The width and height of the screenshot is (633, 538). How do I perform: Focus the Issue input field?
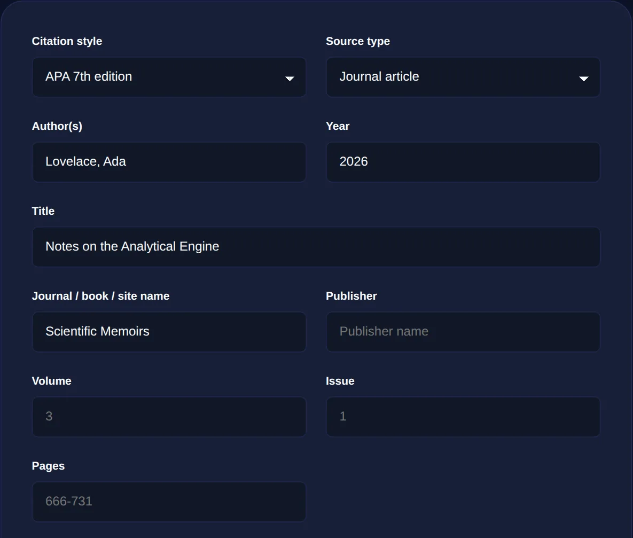463,416
